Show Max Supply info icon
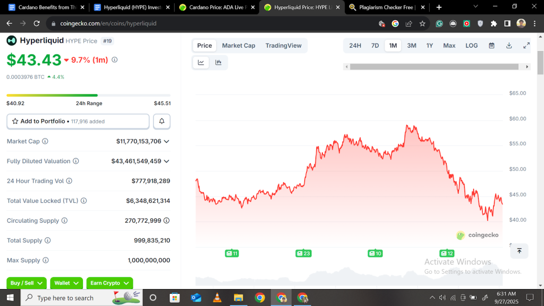This screenshot has height=306, width=544. tap(46, 260)
